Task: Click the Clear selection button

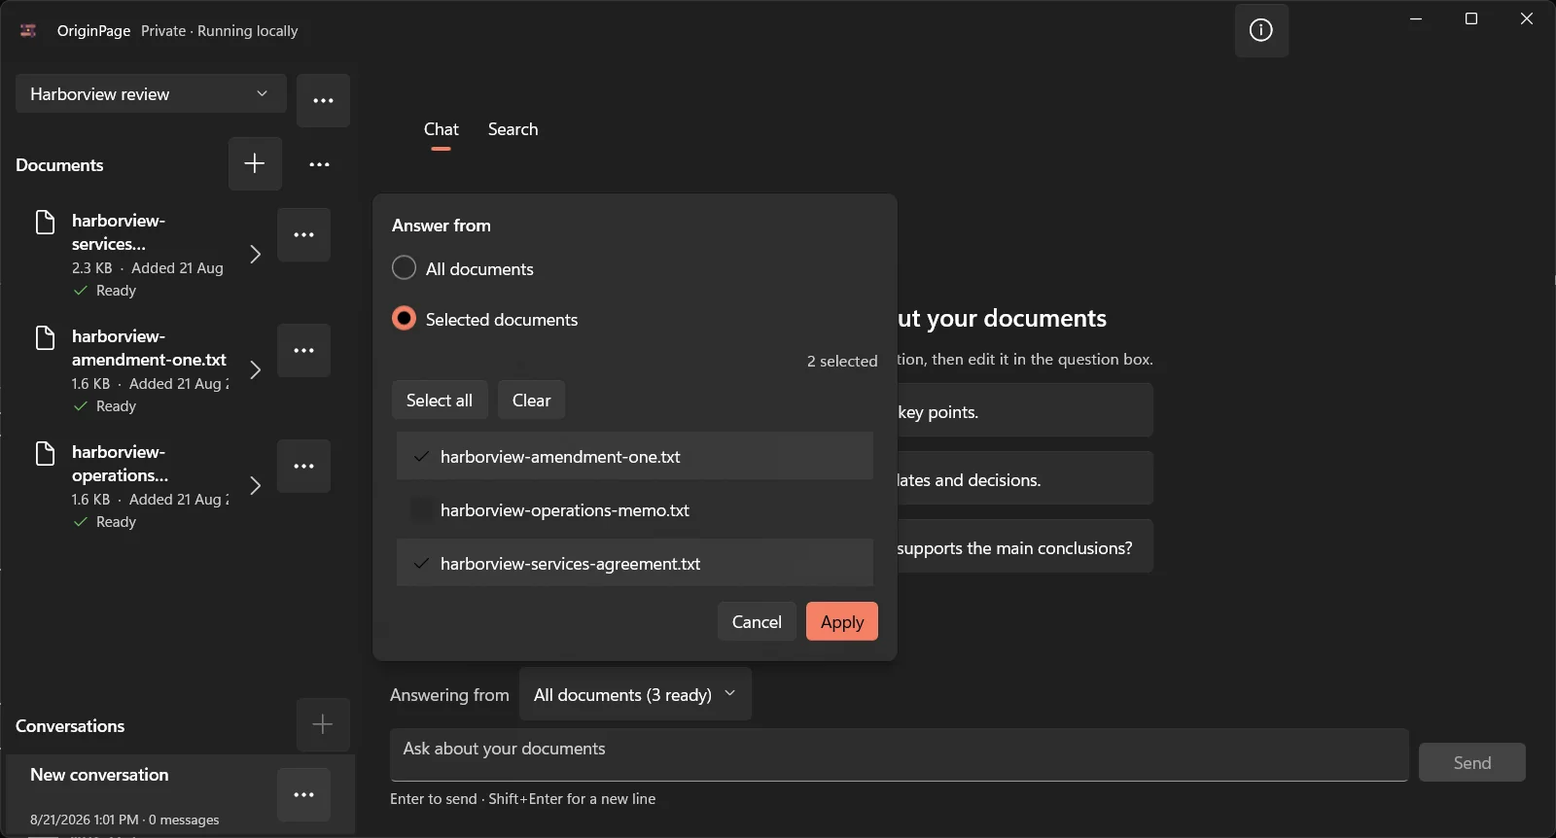Action: (x=531, y=400)
